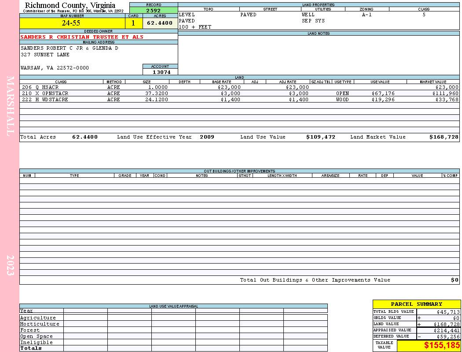
Task: Click the record number 2592
Action: [x=154, y=10]
